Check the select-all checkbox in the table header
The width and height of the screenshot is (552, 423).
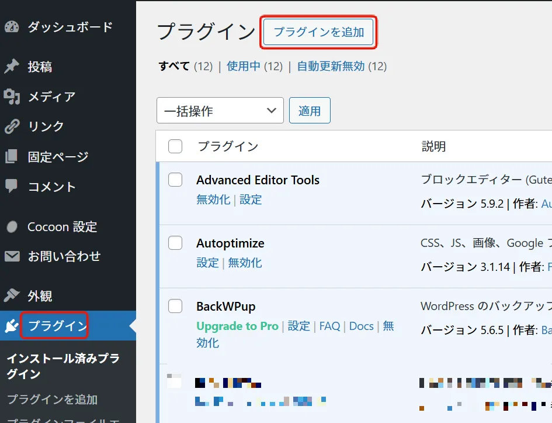click(175, 146)
